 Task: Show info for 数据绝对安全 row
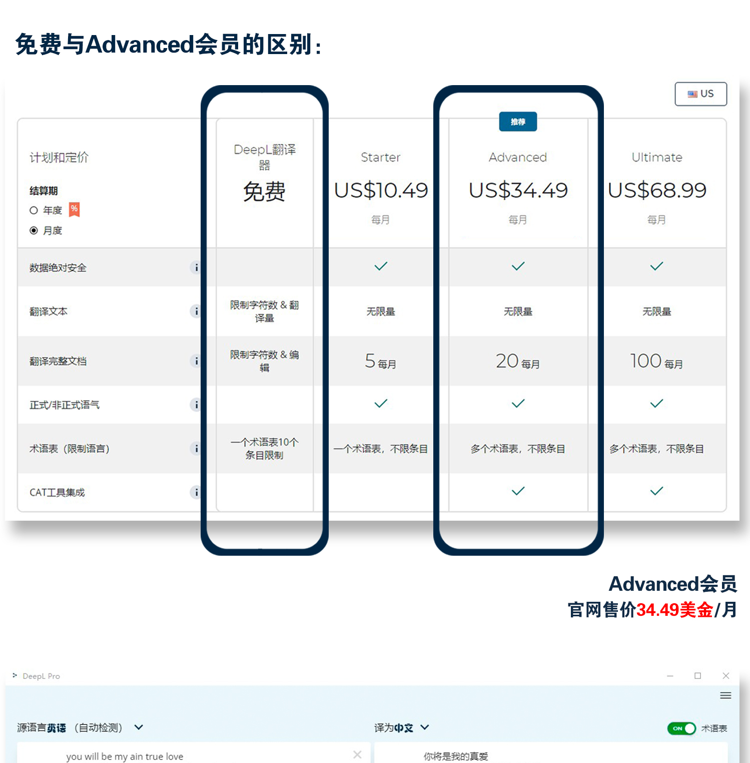196,268
